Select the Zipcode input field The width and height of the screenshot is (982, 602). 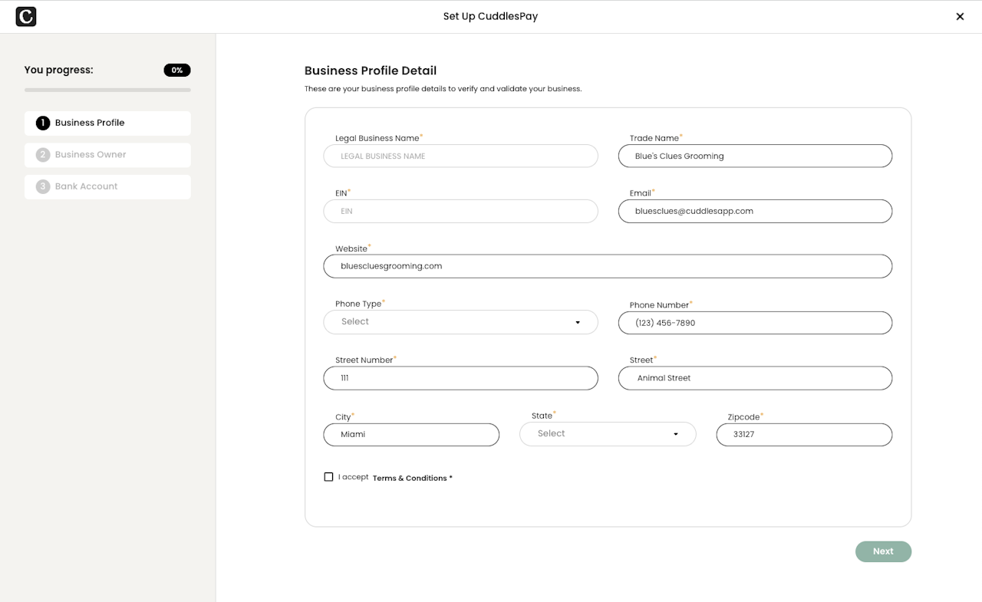coord(804,435)
